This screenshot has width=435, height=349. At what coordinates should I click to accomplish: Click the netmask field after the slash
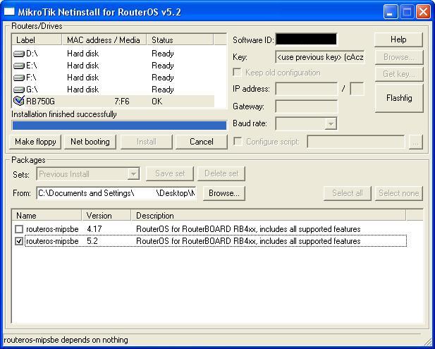357,89
